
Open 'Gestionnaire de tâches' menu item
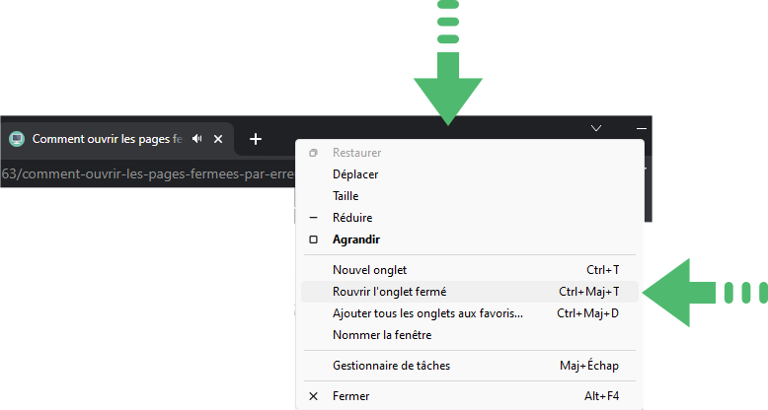(x=469, y=366)
